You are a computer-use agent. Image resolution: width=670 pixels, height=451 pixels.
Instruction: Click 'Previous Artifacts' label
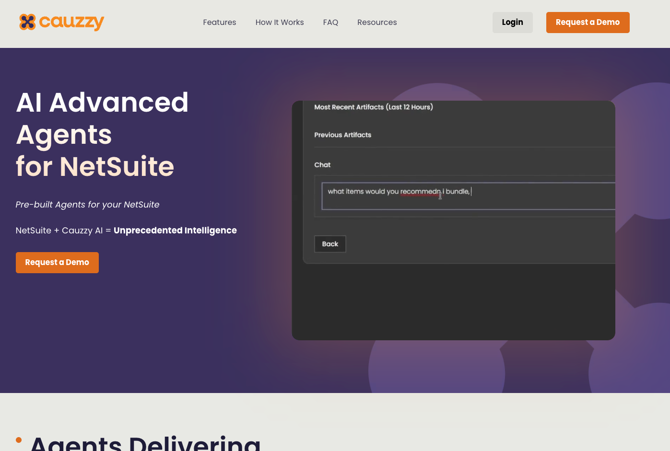[343, 135]
